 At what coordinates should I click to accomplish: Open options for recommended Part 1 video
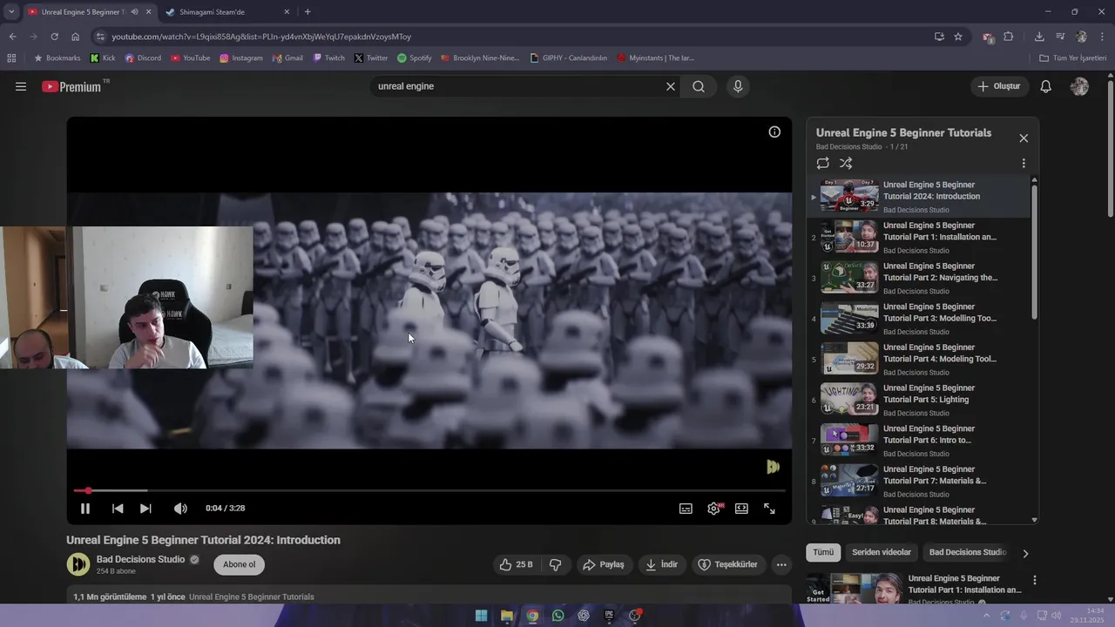[x=1035, y=580]
